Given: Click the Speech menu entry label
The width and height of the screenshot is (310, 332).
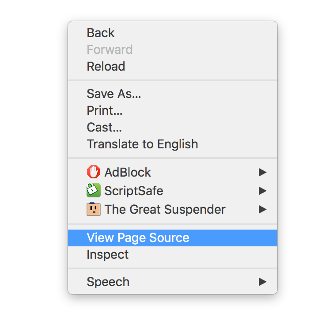Looking at the screenshot, I should tap(108, 282).
